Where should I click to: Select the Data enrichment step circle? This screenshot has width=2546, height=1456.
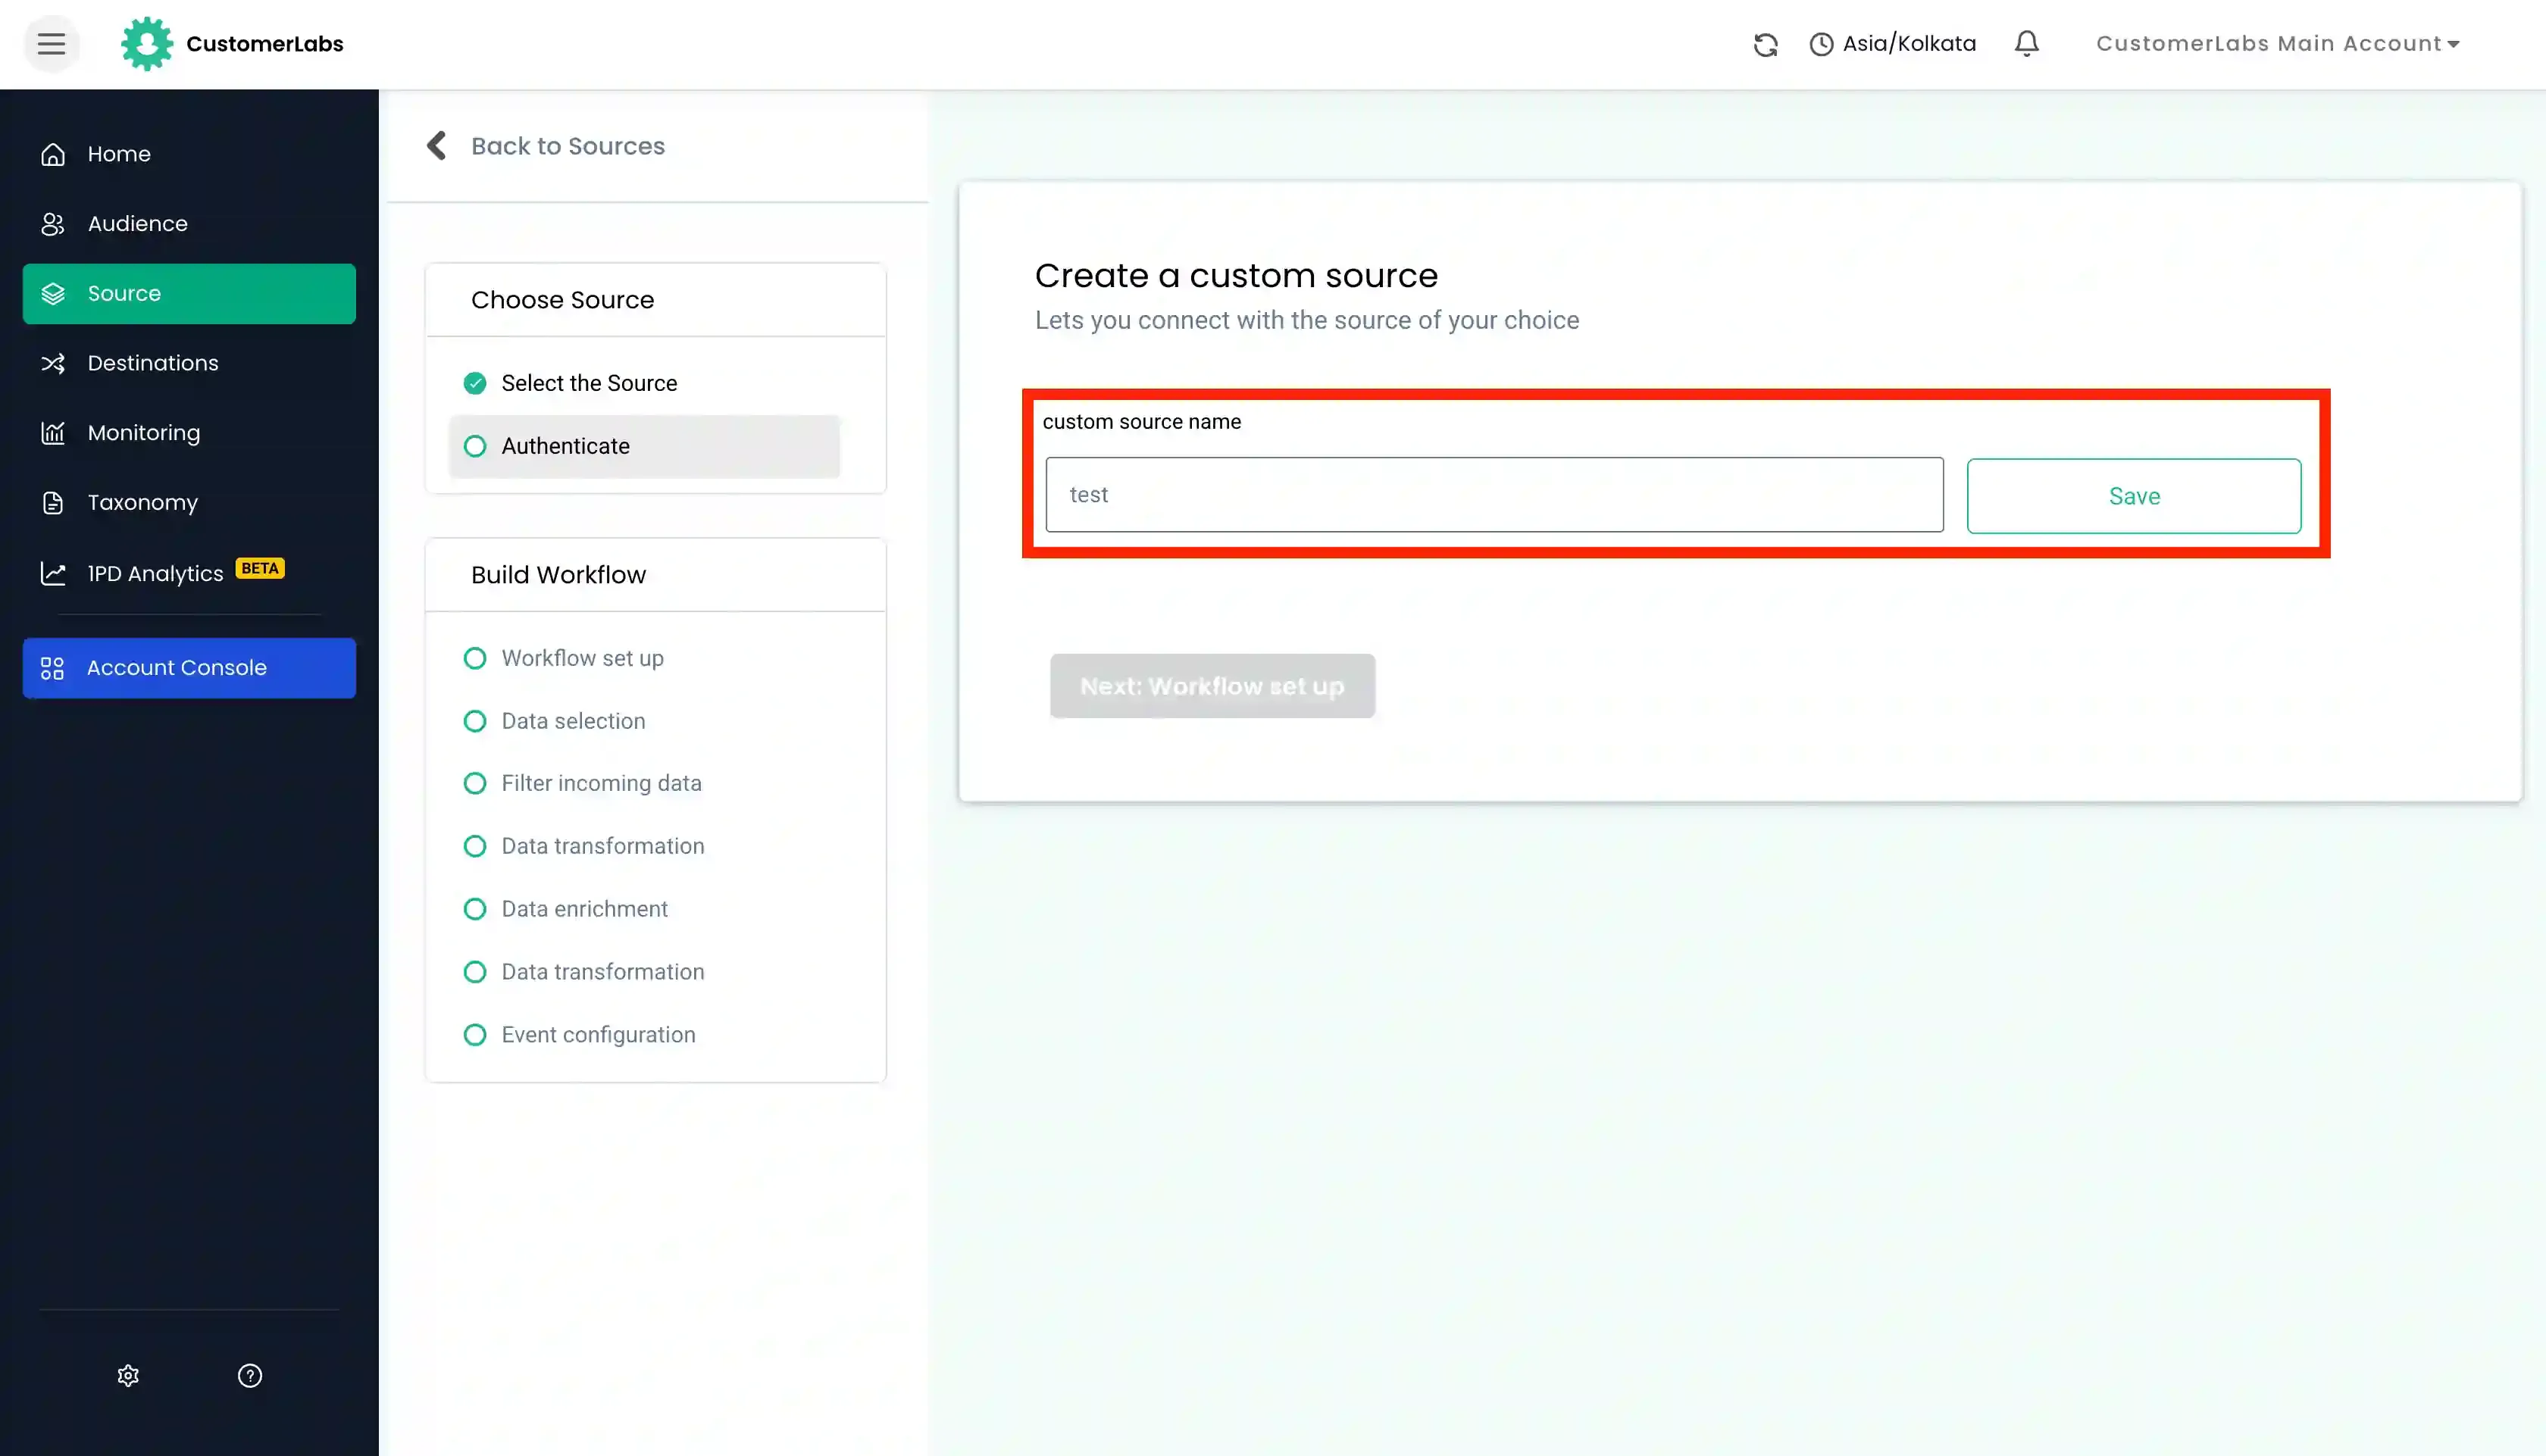point(475,909)
